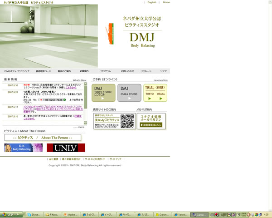The image size is (272, 218).
Task: Open the folder window in taskbar
Action: [53, 215]
